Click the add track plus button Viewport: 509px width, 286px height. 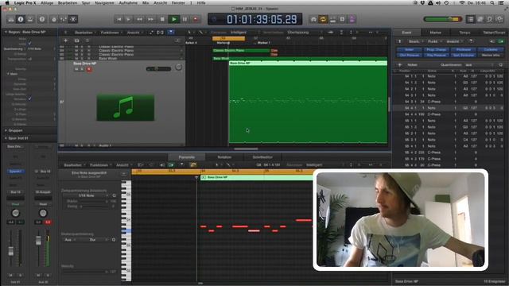65,41
